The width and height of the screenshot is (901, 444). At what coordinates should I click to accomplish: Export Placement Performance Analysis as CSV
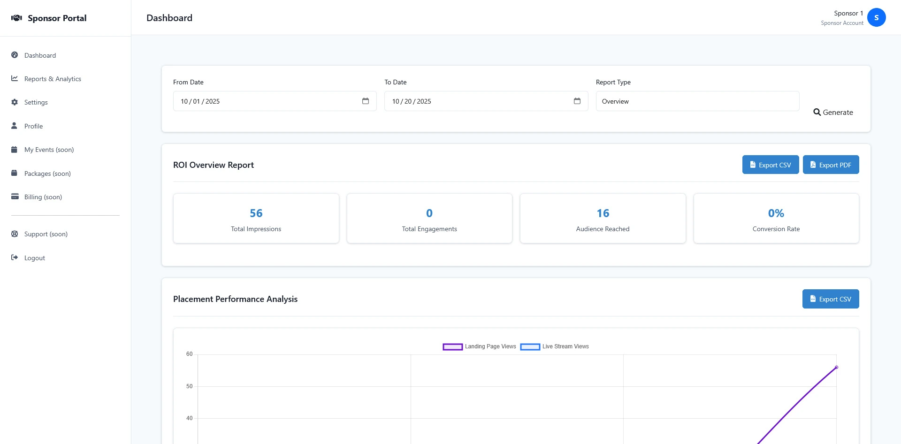[830, 299]
